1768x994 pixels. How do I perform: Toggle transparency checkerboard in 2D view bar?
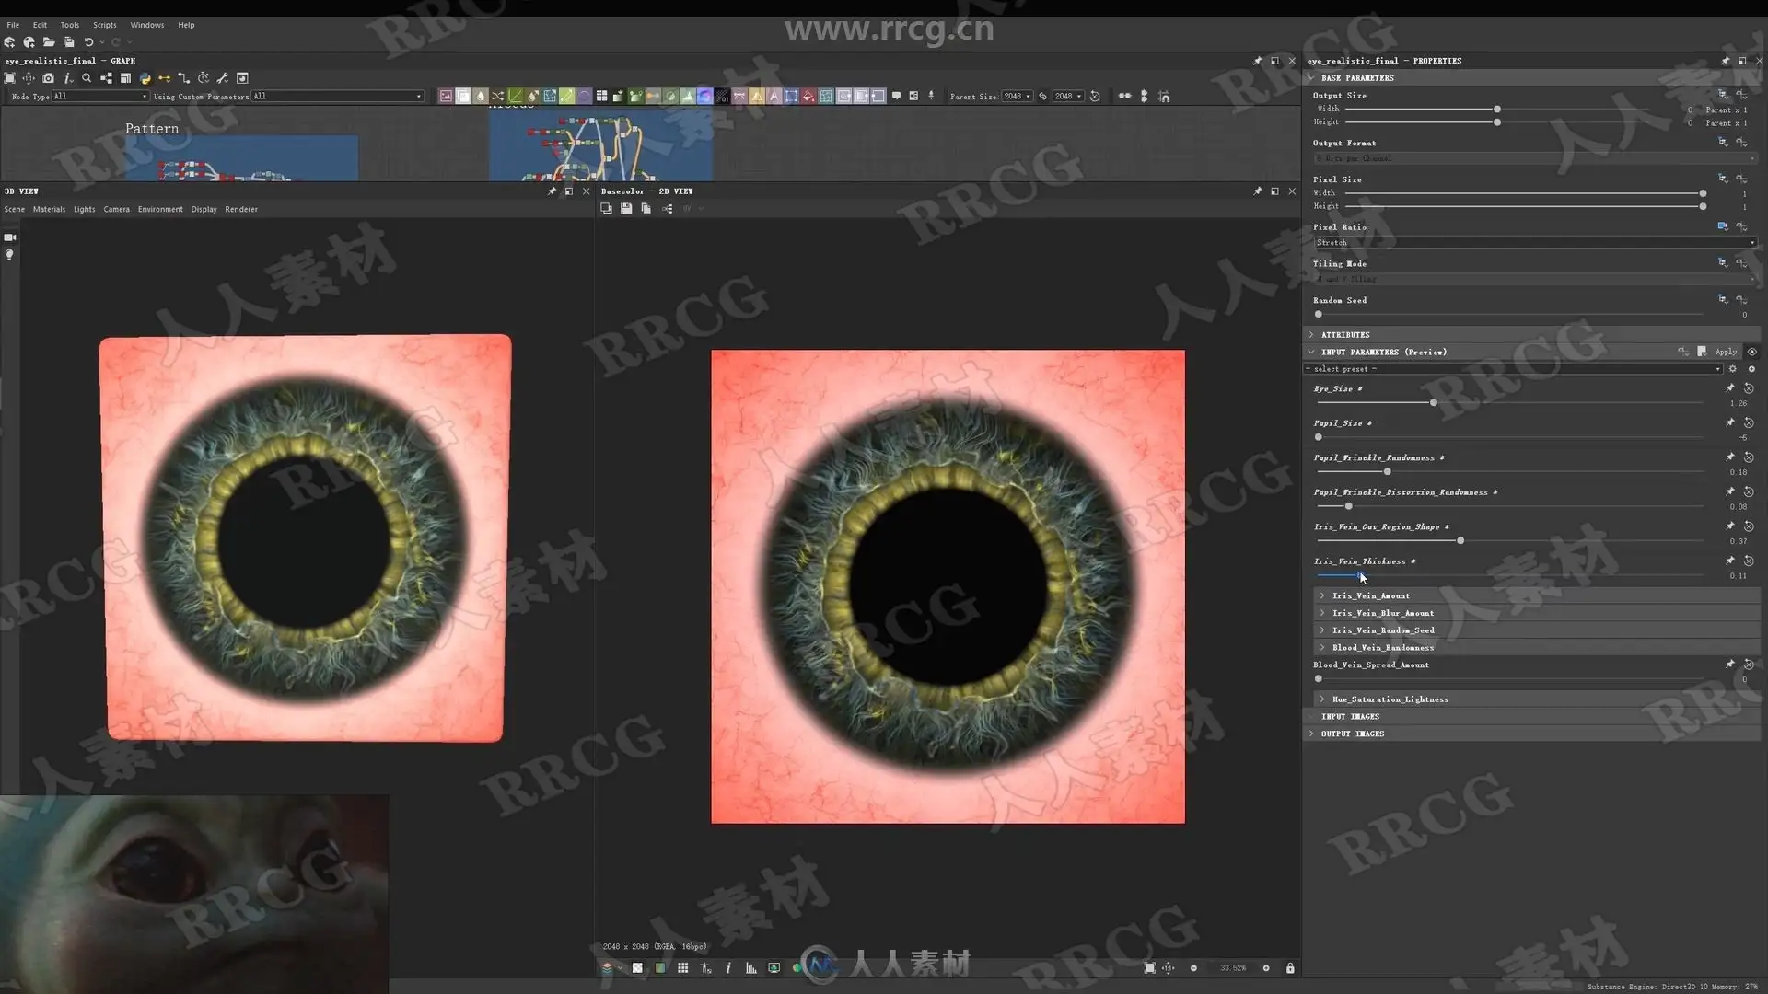636,968
